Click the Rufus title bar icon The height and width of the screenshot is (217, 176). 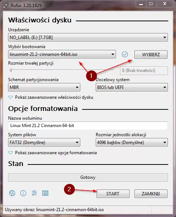(6, 6)
